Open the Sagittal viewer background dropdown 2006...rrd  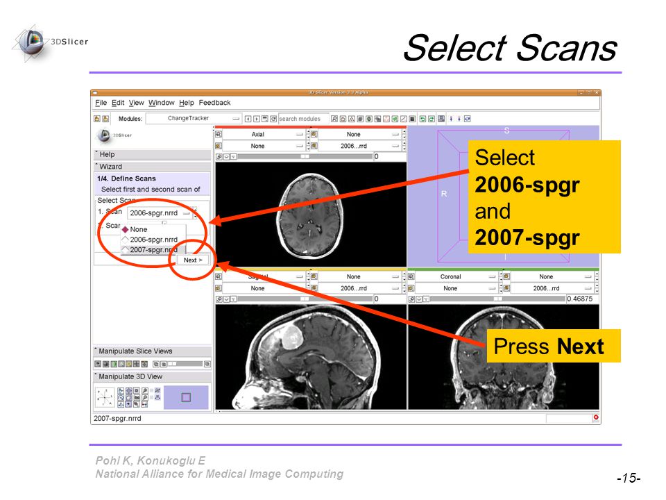pyautogui.click(x=359, y=287)
